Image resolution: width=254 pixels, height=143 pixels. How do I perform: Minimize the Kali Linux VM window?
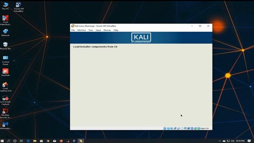pyautogui.click(x=192, y=26)
